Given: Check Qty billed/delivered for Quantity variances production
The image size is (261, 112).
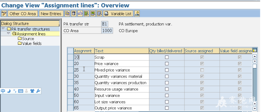Looking at the screenshot, I should 167,83.
